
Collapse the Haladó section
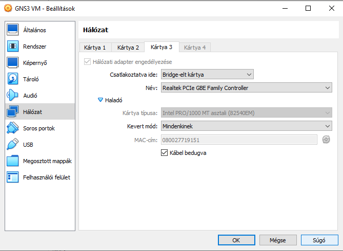coord(100,100)
